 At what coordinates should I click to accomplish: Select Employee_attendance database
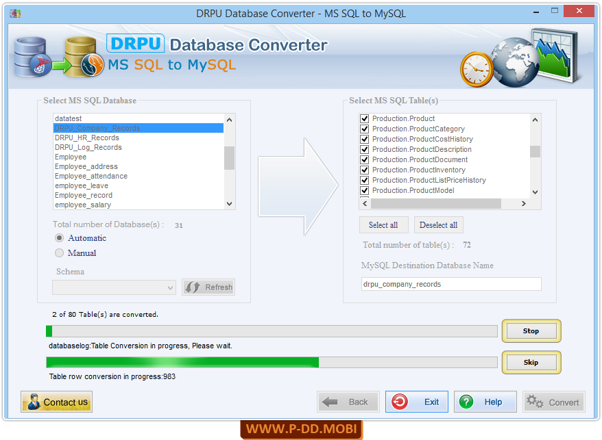point(139,176)
